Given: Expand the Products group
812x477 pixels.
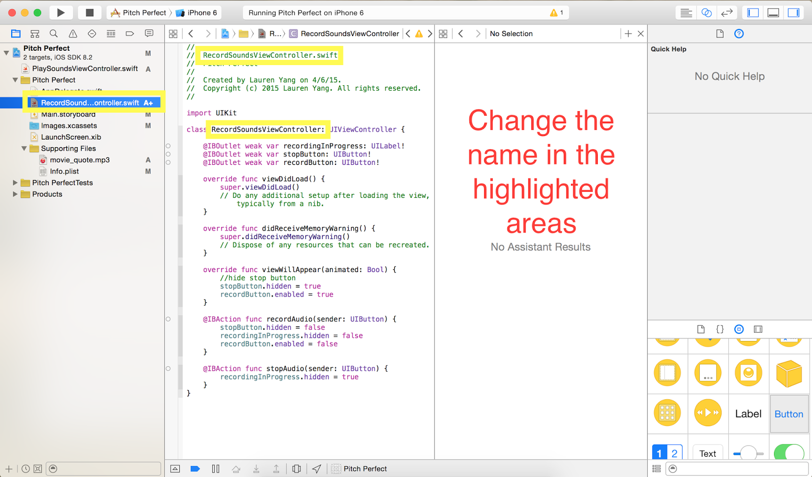Looking at the screenshot, I should (16, 194).
